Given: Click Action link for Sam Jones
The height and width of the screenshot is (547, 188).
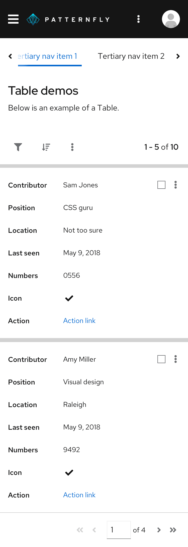Looking at the screenshot, I should pyautogui.click(x=79, y=321).
